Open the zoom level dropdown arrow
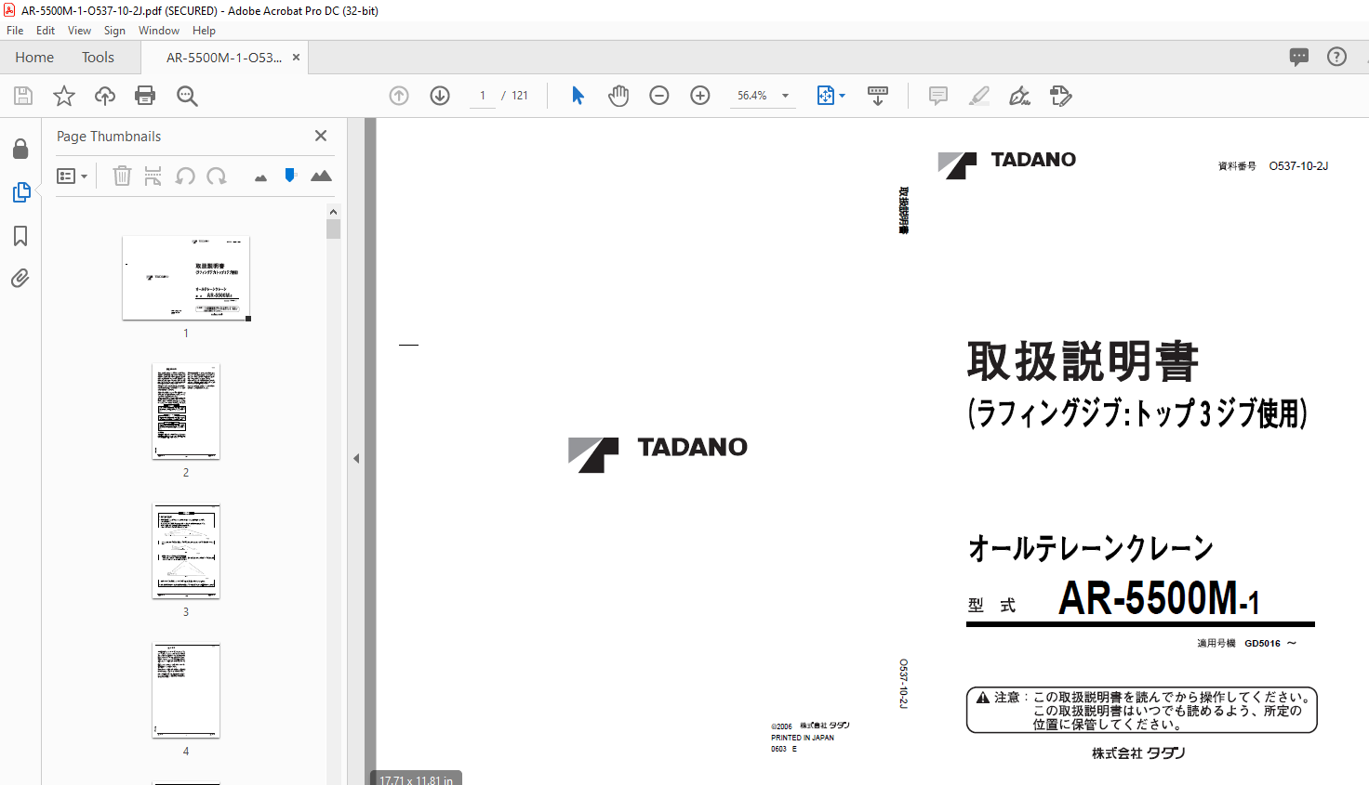The width and height of the screenshot is (1369, 785). [785, 96]
